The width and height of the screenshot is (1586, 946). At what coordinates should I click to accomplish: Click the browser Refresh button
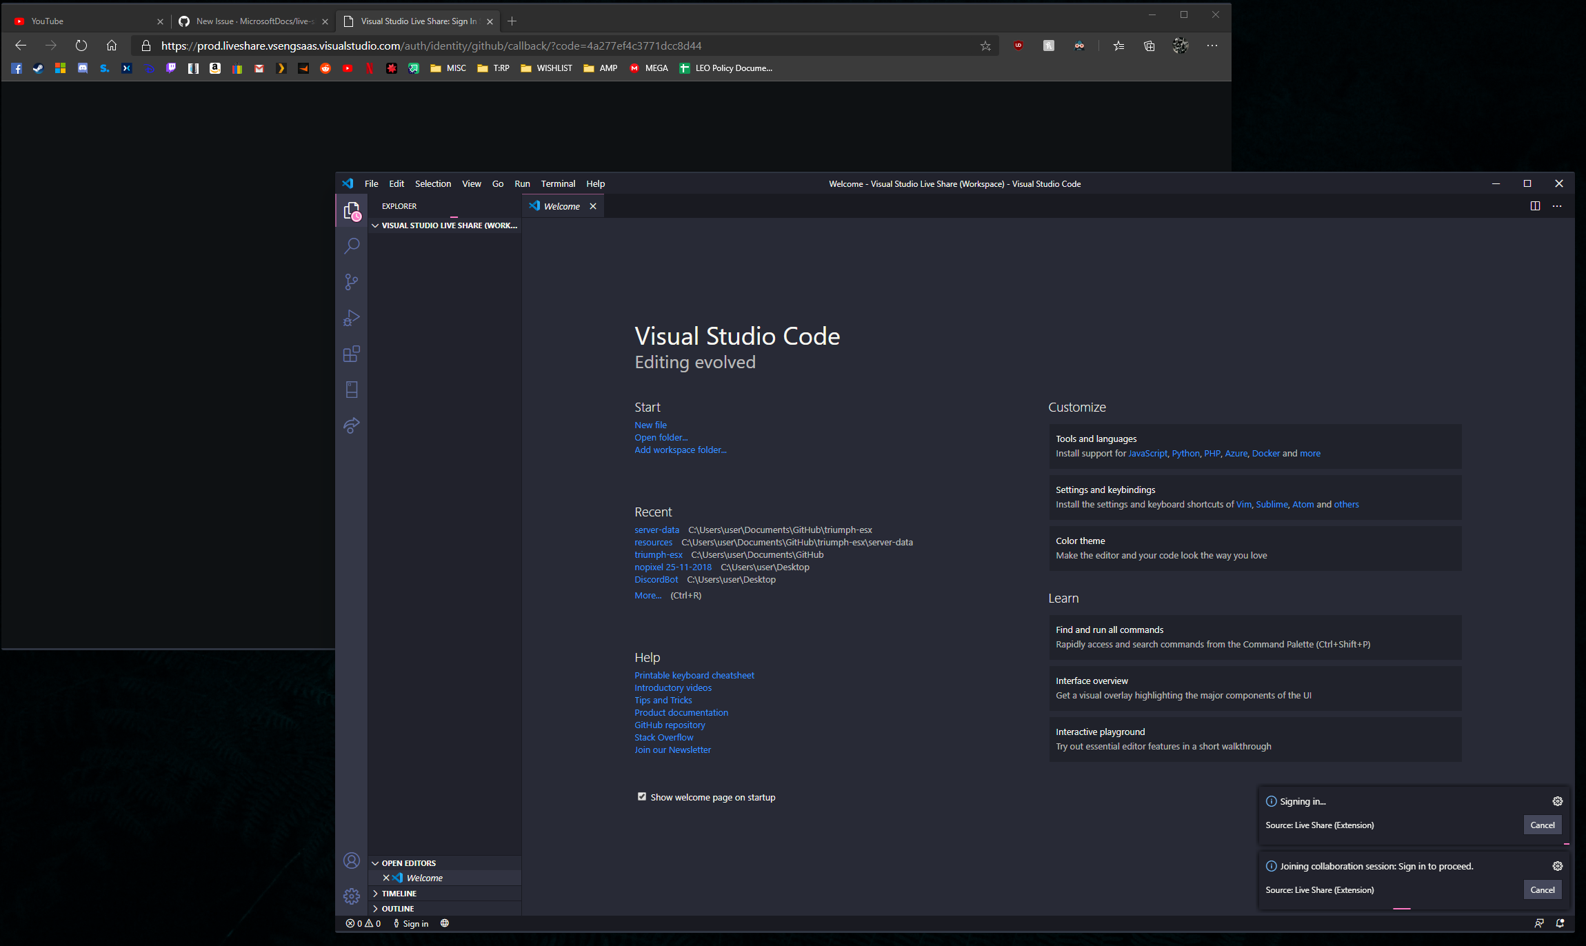point(81,46)
